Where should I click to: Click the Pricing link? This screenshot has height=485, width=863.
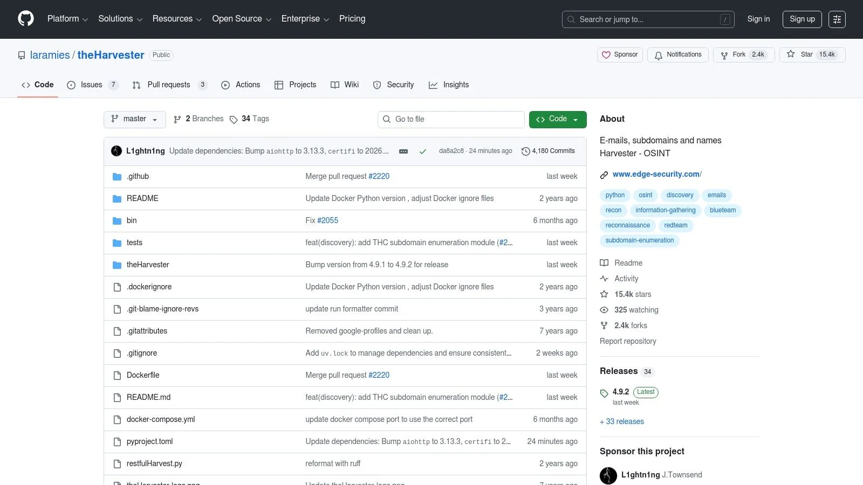352,19
